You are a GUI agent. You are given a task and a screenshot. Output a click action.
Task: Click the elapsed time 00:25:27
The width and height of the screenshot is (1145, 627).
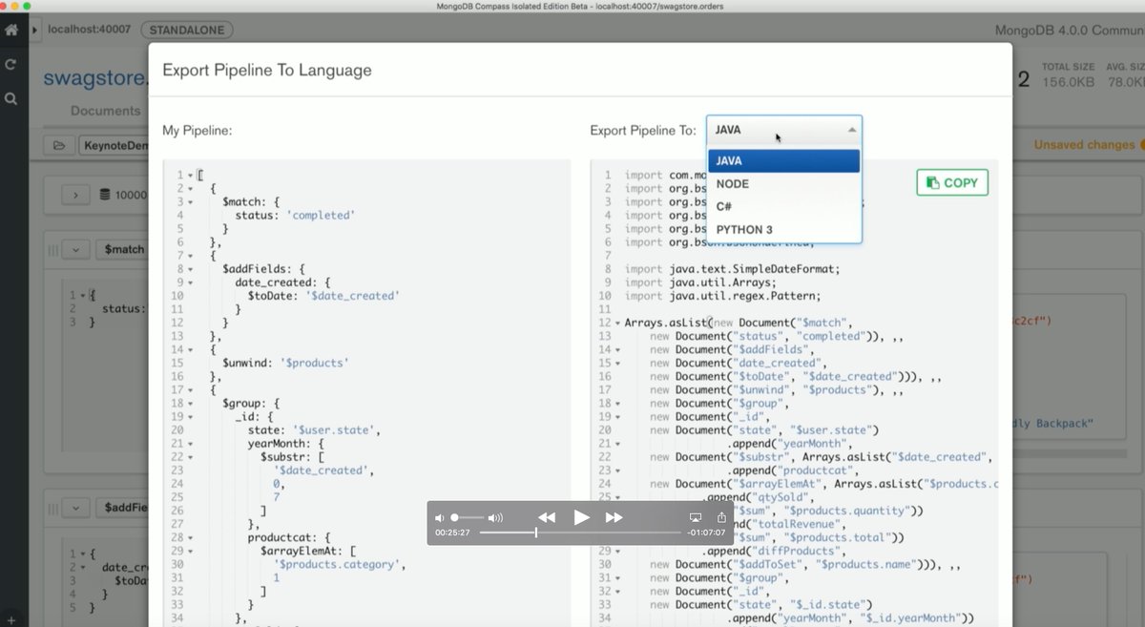(x=452, y=533)
